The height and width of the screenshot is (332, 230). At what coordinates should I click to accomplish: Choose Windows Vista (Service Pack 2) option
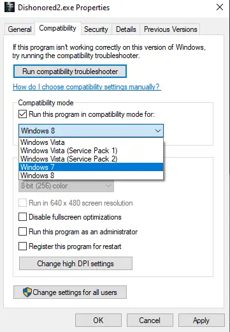[x=91, y=159]
